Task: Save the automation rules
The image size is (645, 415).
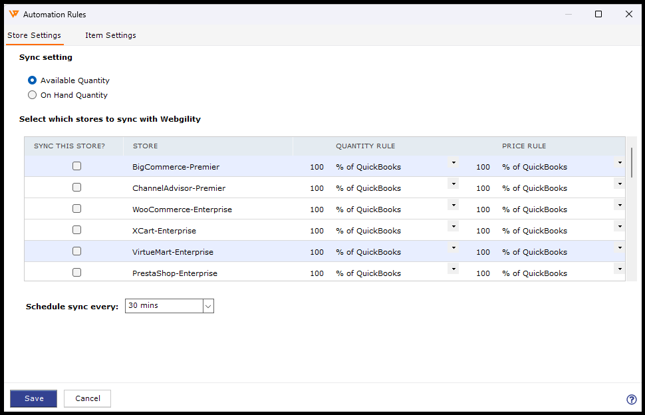Action: coord(33,398)
